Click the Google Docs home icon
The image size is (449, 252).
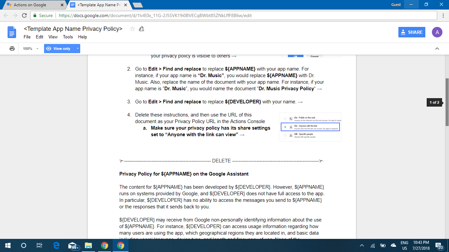coord(12,32)
